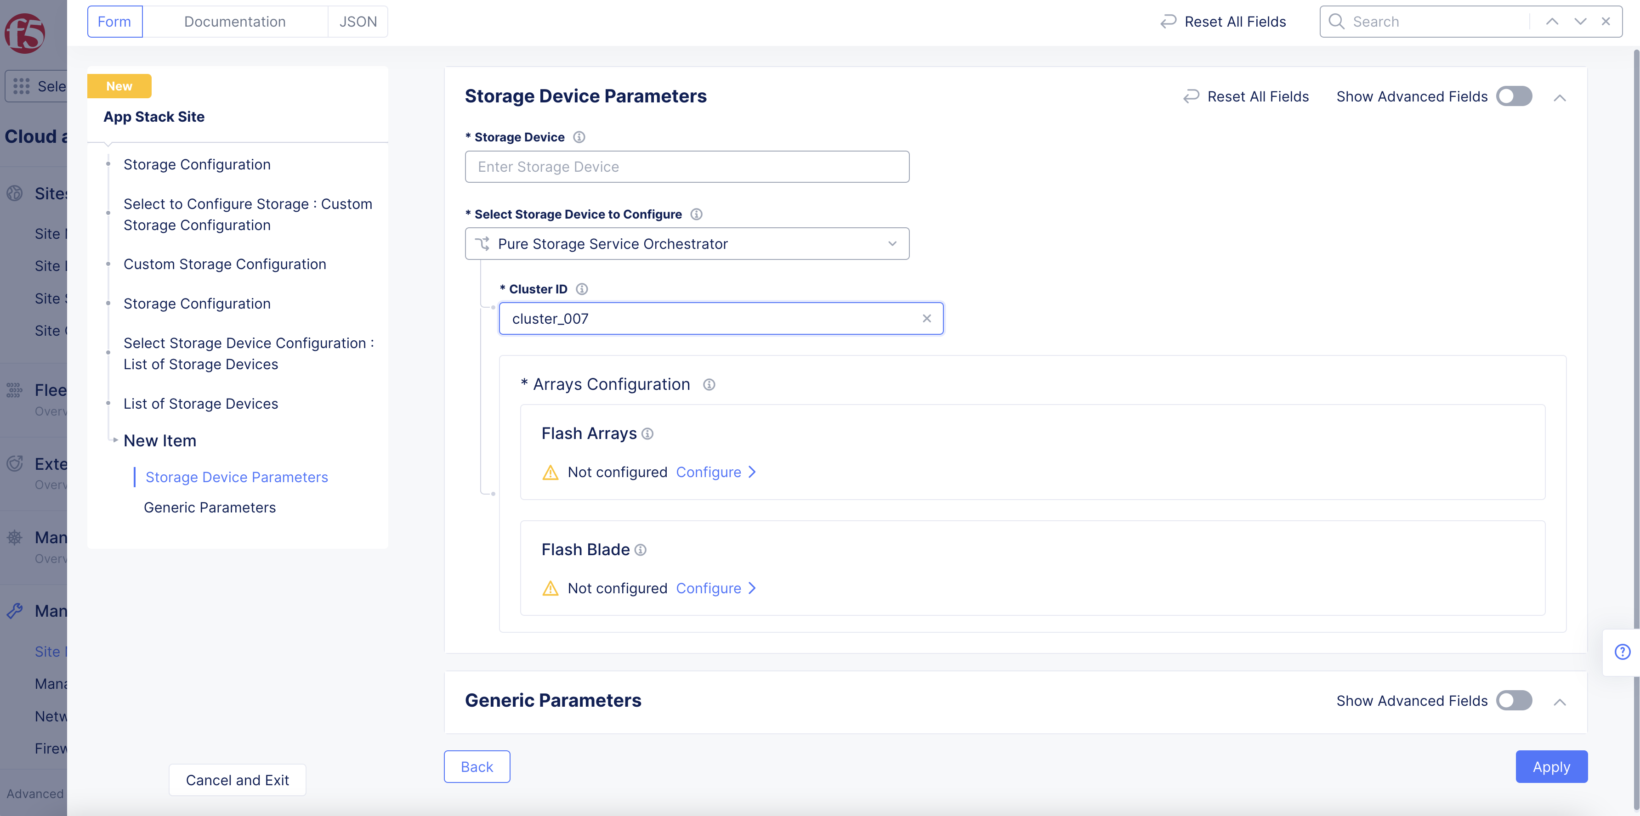Click the search magnifier icon
The image size is (1640, 816).
pyautogui.click(x=1336, y=22)
